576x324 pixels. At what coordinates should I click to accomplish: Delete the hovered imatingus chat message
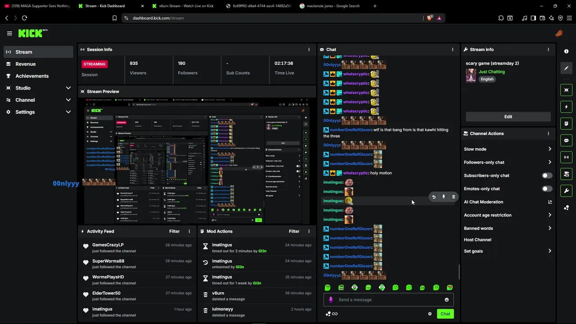(454, 197)
